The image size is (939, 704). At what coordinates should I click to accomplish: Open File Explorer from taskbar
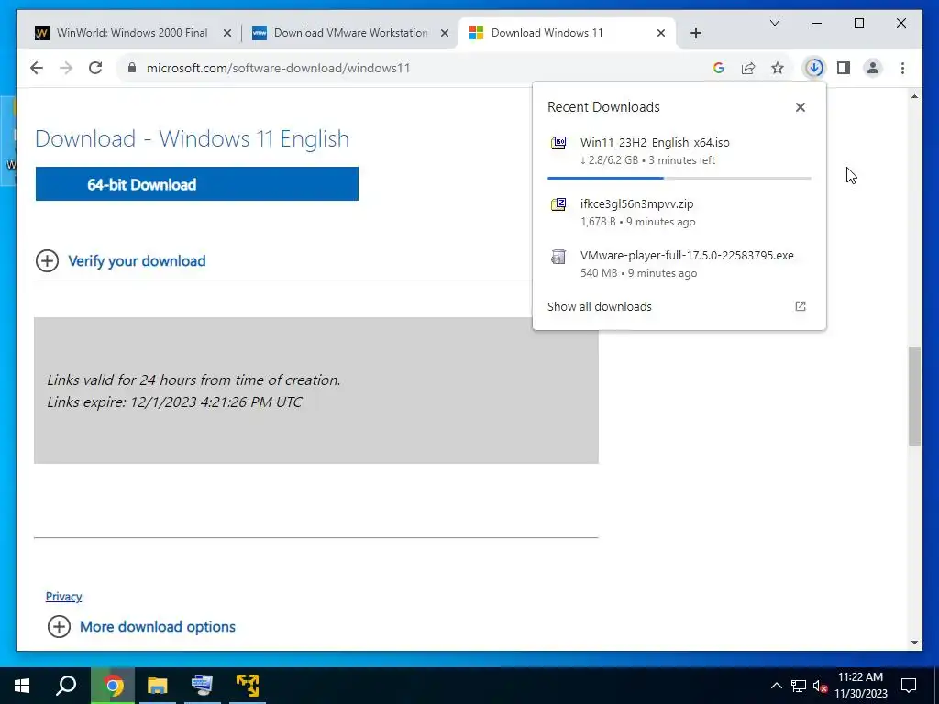[x=158, y=686]
